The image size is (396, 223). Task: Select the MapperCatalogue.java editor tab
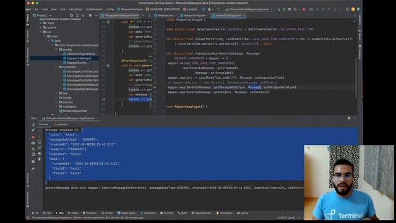[229, 15]
